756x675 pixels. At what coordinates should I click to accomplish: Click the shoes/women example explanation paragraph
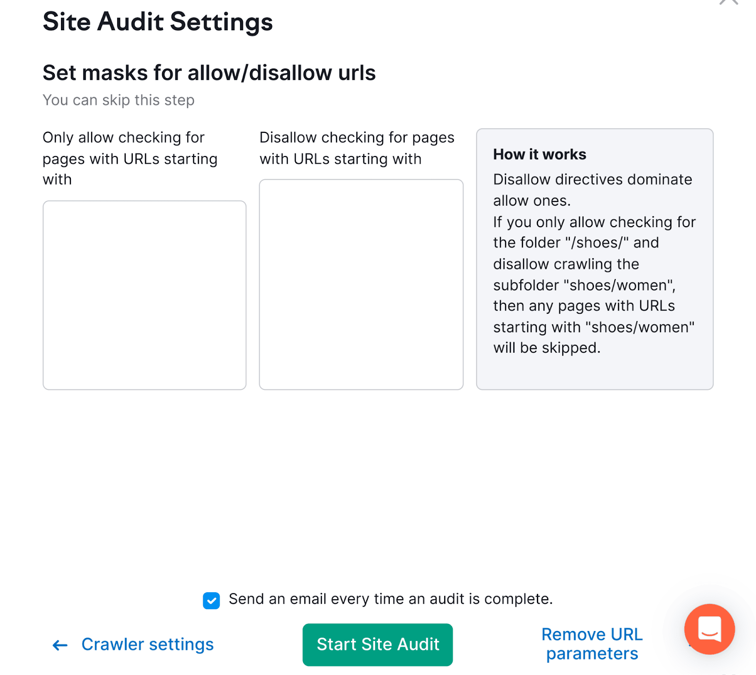[x=594, y=285]
